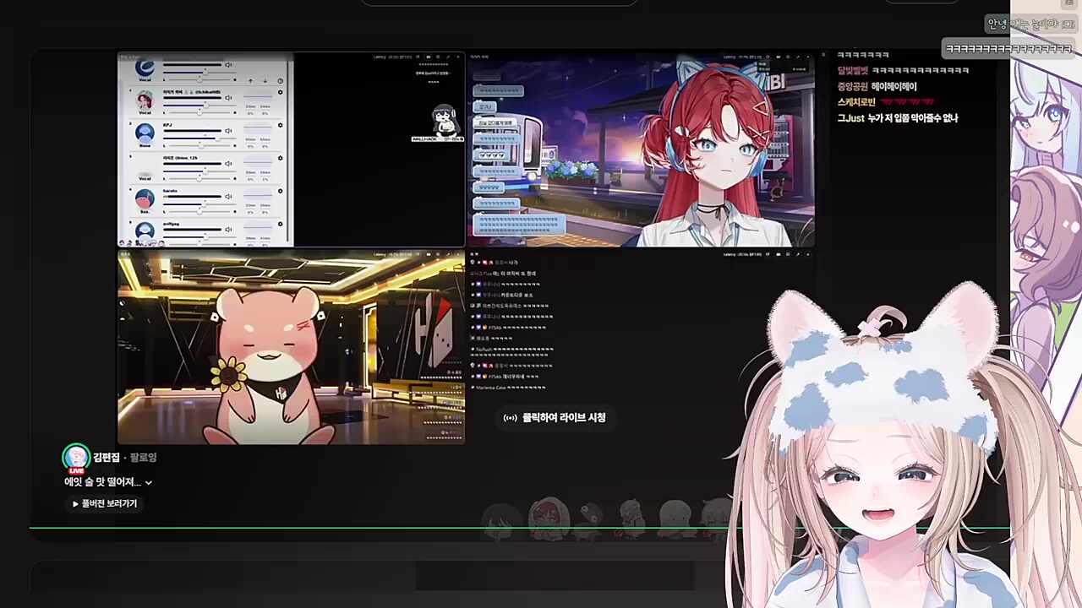Open streamer 김편집's channel profile avatar
The image size is (1082, 608).
76,458
